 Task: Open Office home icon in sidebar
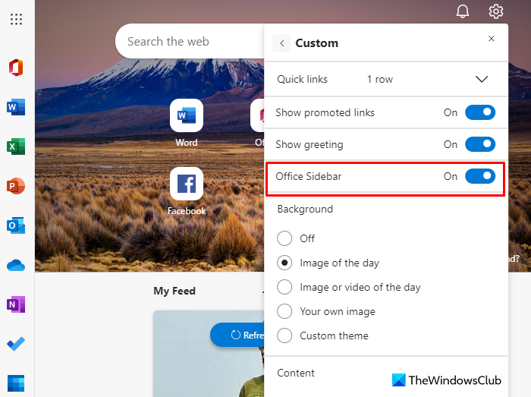pos(16,68)
